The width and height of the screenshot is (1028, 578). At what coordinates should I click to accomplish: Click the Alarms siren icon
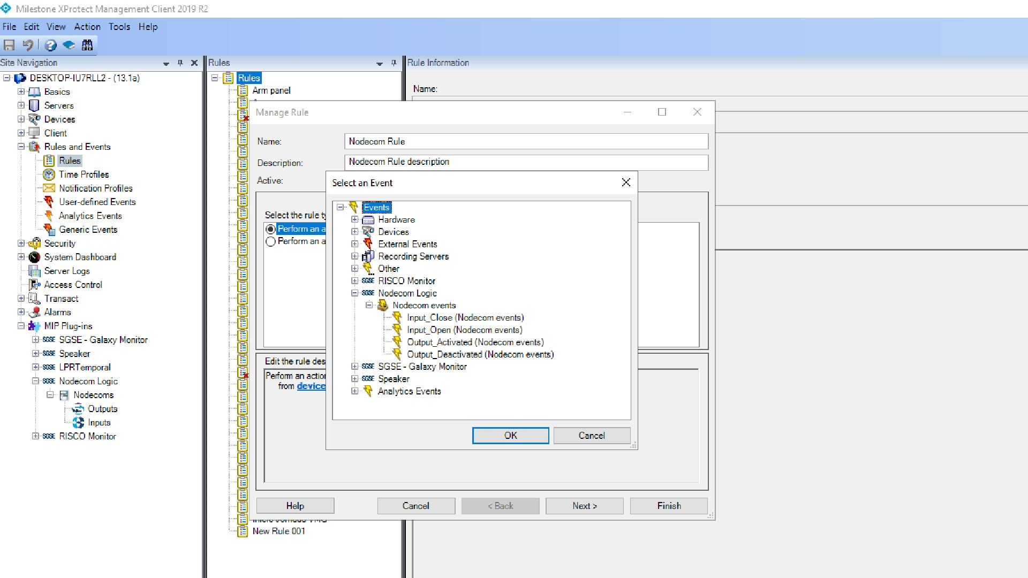click(x=34, y=312)
